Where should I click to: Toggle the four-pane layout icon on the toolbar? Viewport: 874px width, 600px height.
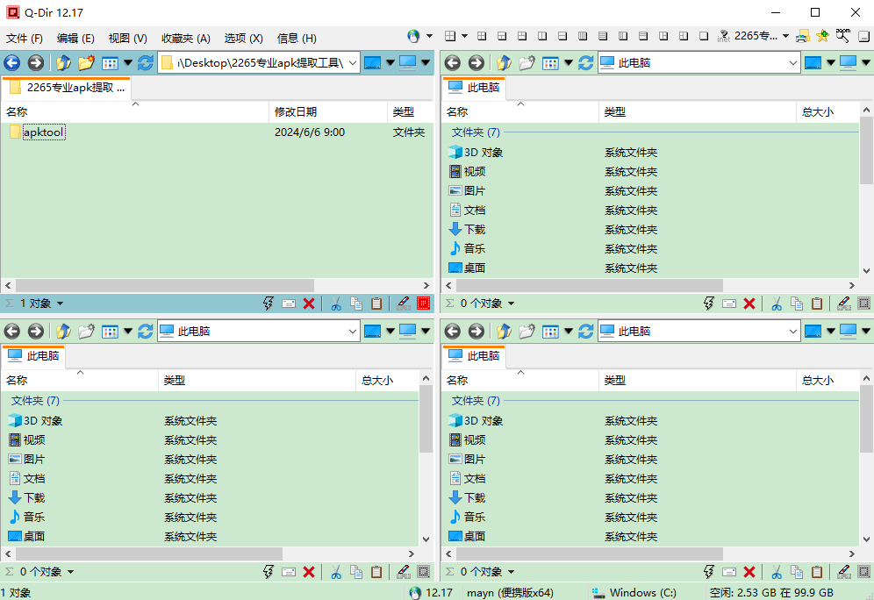coord(480,37)
